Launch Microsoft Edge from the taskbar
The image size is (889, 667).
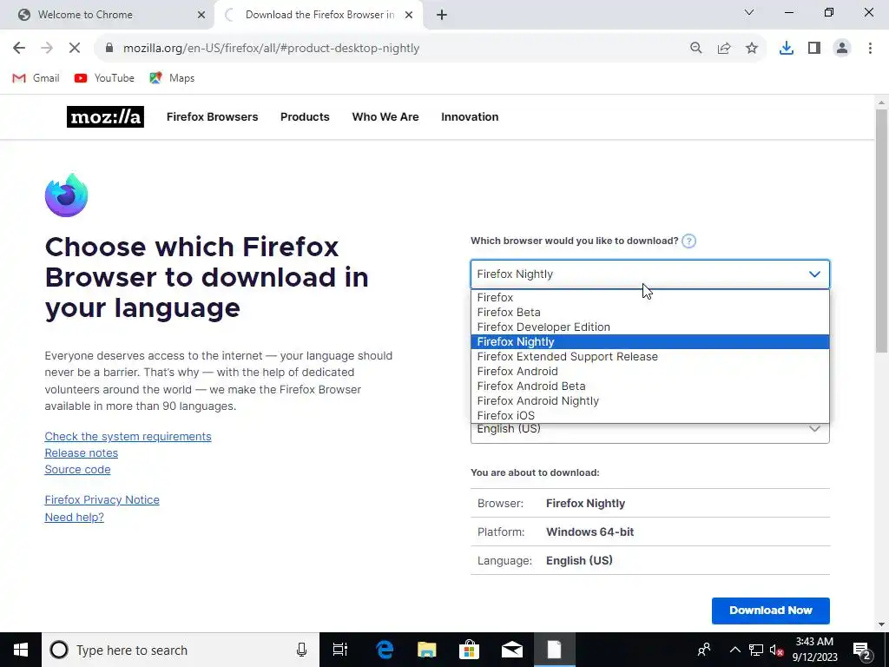385,650
